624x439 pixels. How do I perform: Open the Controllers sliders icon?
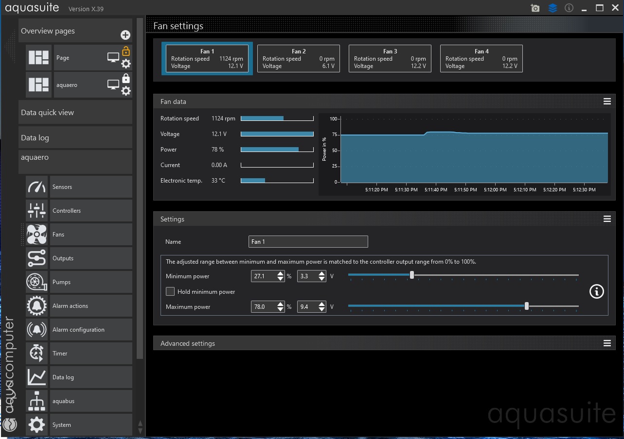[x=37, y=211]
